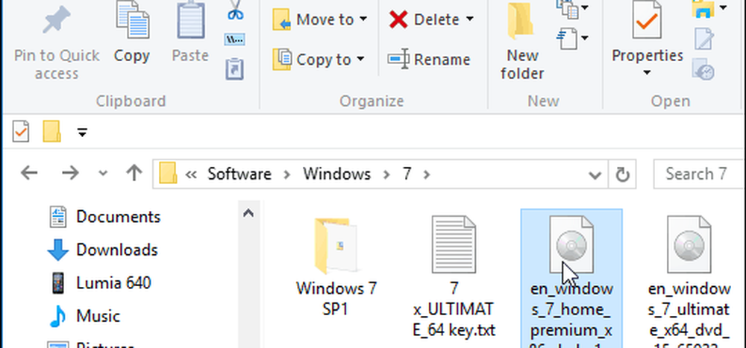
Task: Expand the Delete options dropdown
Action: [x=469, y=19]
